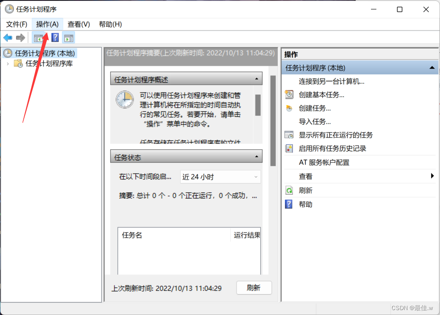Click the 创建基本任务 wizard icon
Image resolution: width=440 pixels, height=315 pixels.
pyautogui.click(x=289, y=94)
